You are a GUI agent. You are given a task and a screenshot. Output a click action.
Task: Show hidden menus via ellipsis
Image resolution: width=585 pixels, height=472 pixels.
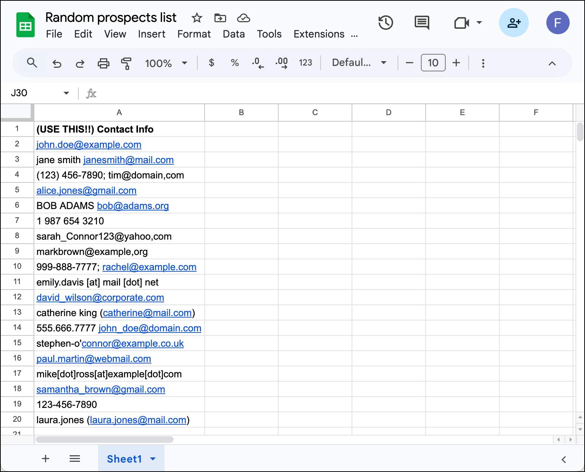[355, 35]
